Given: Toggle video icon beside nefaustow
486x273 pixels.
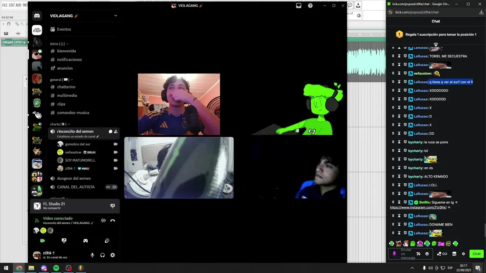Looking at the screenshot, I should [115, 152].
